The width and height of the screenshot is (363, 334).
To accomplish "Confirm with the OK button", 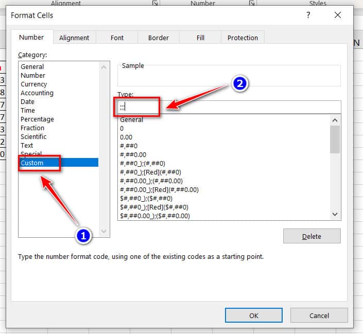I will click(253, 315).
